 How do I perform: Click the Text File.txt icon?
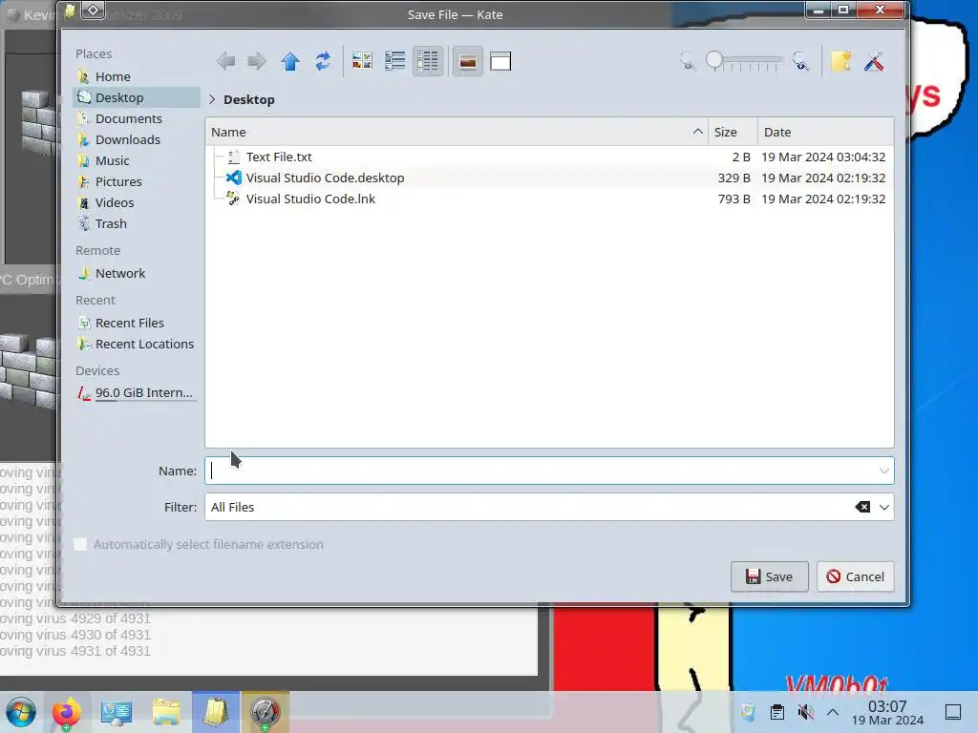click(233, 157)
